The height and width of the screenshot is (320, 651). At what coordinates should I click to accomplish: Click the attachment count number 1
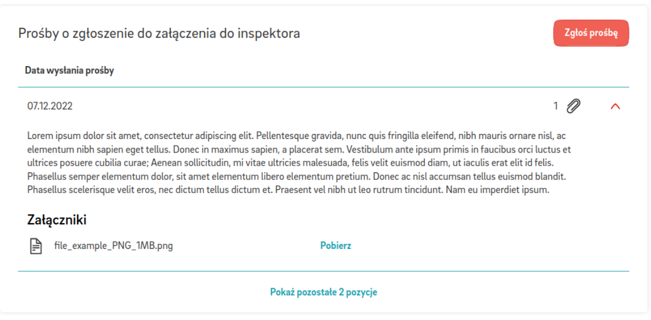556,106
